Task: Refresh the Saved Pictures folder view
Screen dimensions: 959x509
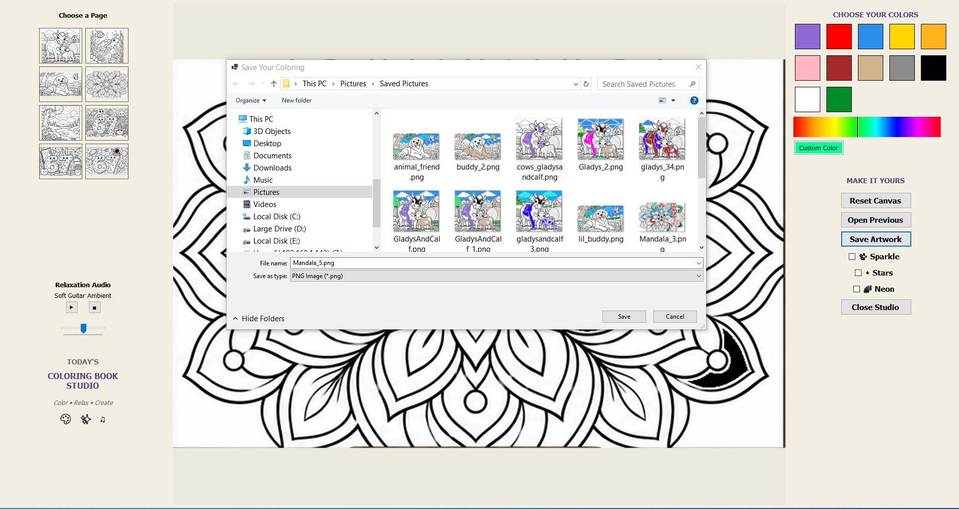Action: pyautogui.click(x=586, y=84)
